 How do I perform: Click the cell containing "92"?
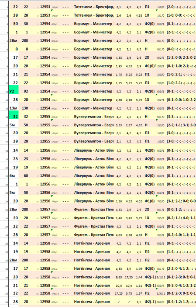(26, 91)
